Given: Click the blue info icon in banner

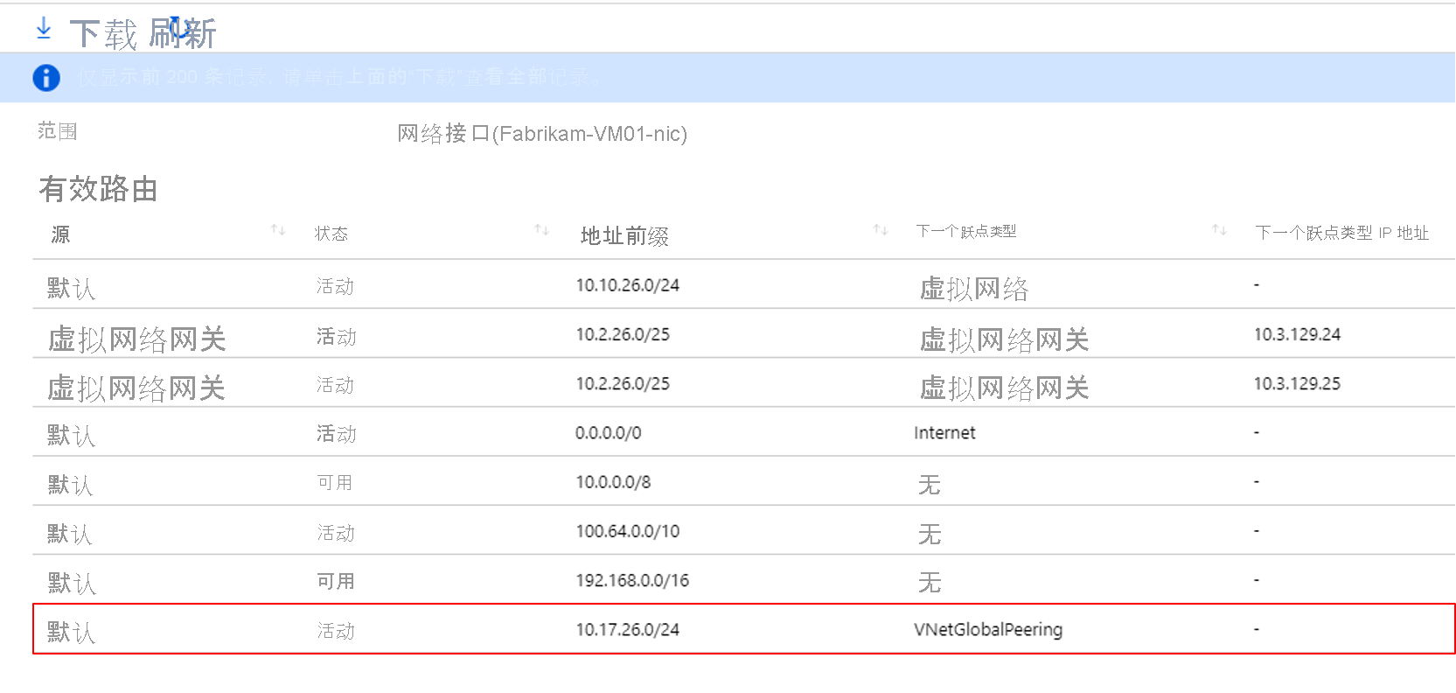Looking at the screenshot, I should coord(46,78).
